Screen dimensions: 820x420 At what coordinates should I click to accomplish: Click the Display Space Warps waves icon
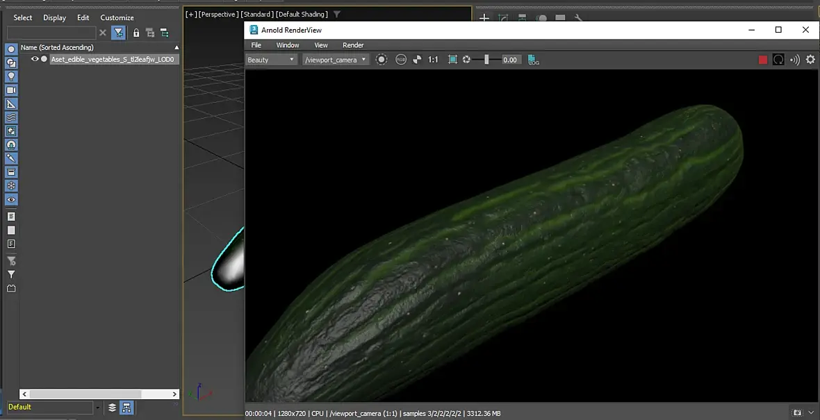11,117
